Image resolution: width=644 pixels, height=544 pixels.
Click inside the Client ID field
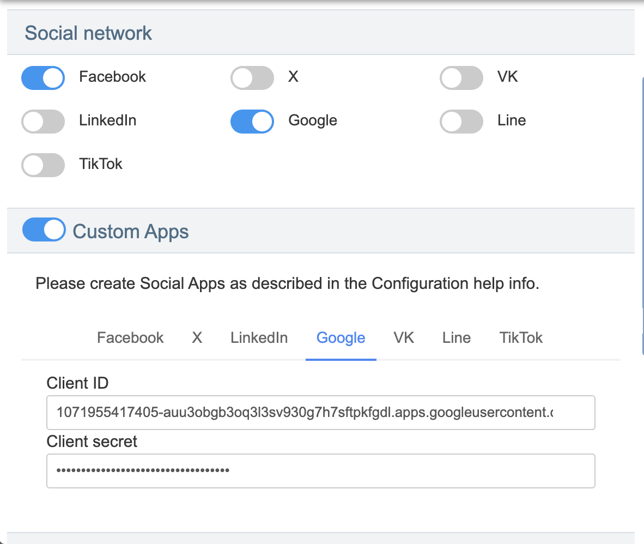[320, 413]
